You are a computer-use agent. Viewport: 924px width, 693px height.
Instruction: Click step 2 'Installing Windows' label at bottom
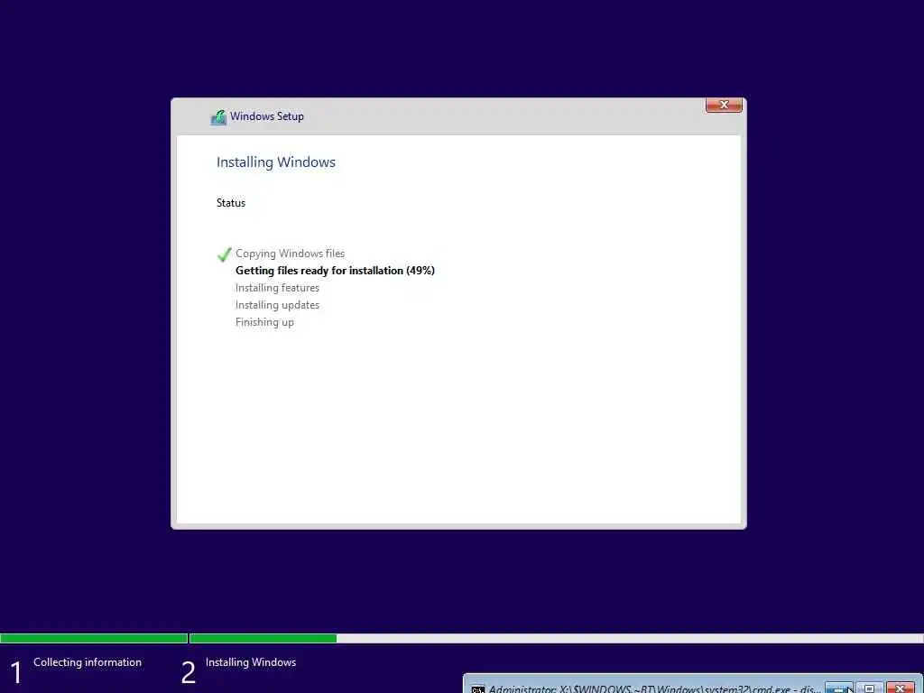click(x=251, y=662)
